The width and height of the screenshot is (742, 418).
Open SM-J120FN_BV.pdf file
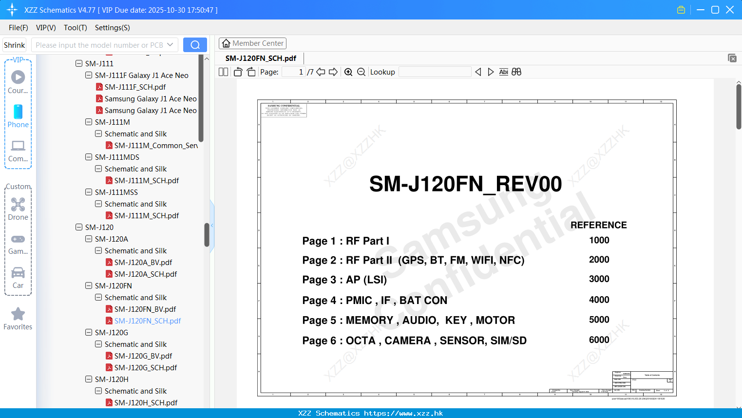click(145, 309)
